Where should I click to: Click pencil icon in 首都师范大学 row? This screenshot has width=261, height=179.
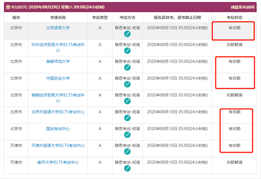(x=127, y=68)
